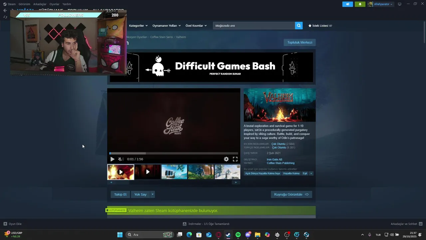Viewport: 426px width, 240px height.
Task: Expand Oynamanın Yolları dropdown
Action: 166,26
